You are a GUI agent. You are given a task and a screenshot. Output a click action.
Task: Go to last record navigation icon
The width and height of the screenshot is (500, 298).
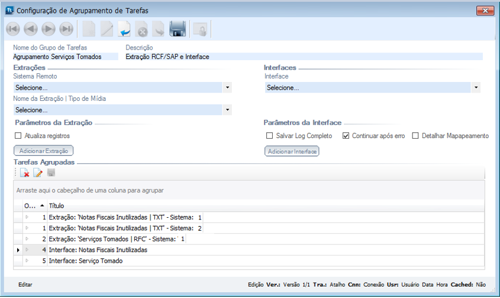click(66, 29)
